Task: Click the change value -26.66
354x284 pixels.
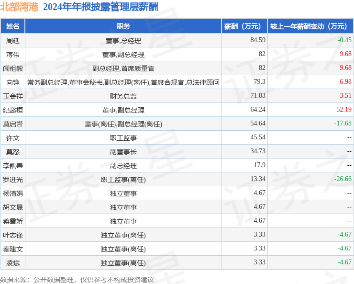Action: click(x=343, y=179)
